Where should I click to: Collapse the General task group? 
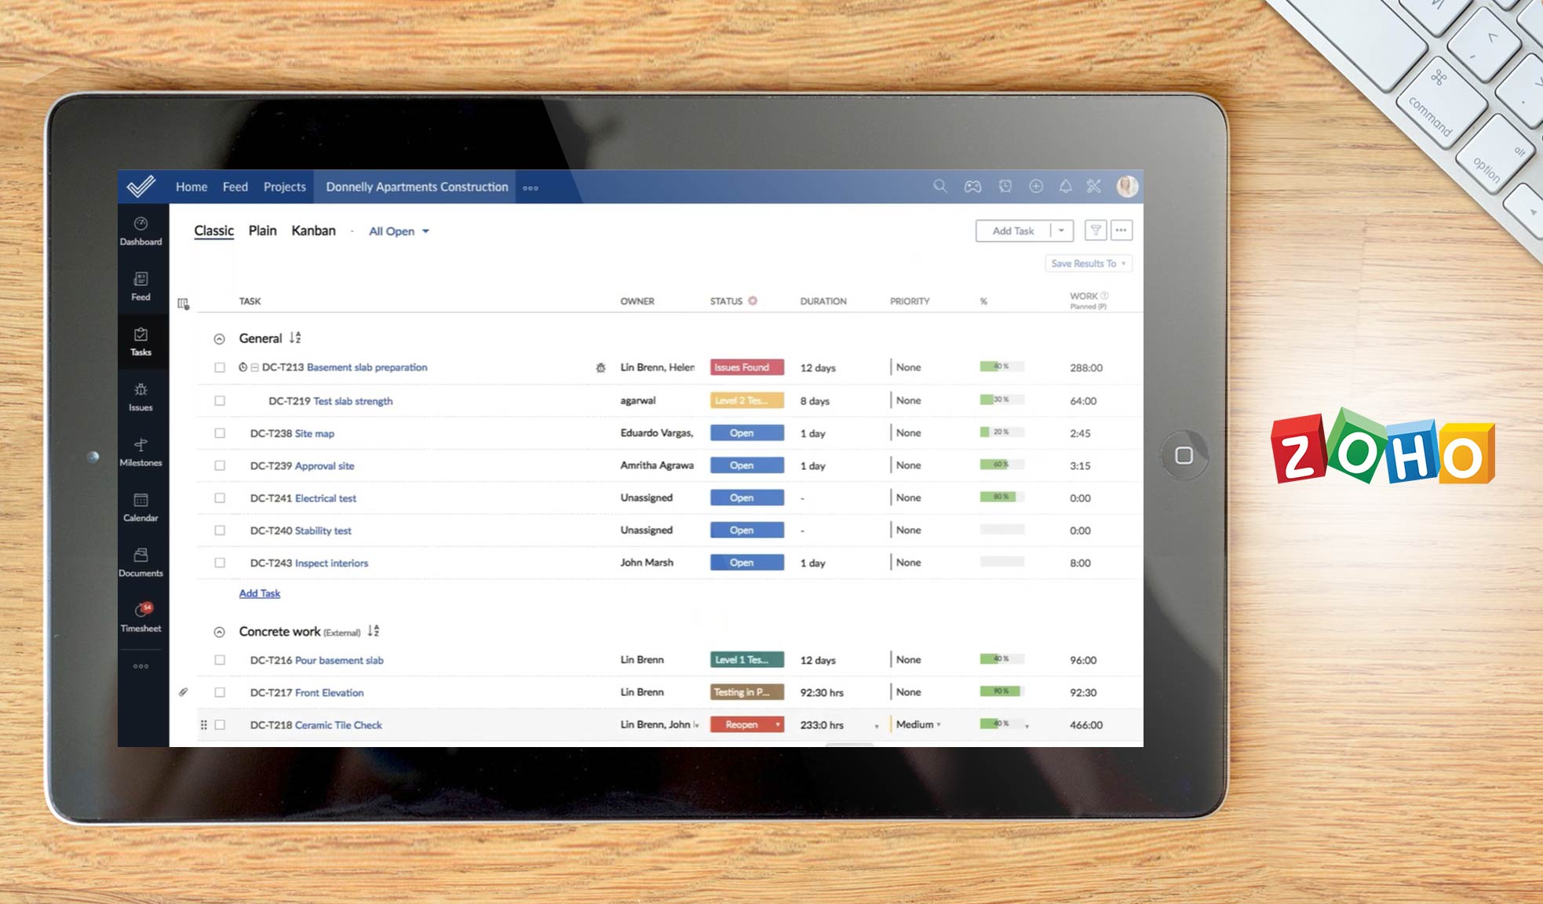coord(218,338)
